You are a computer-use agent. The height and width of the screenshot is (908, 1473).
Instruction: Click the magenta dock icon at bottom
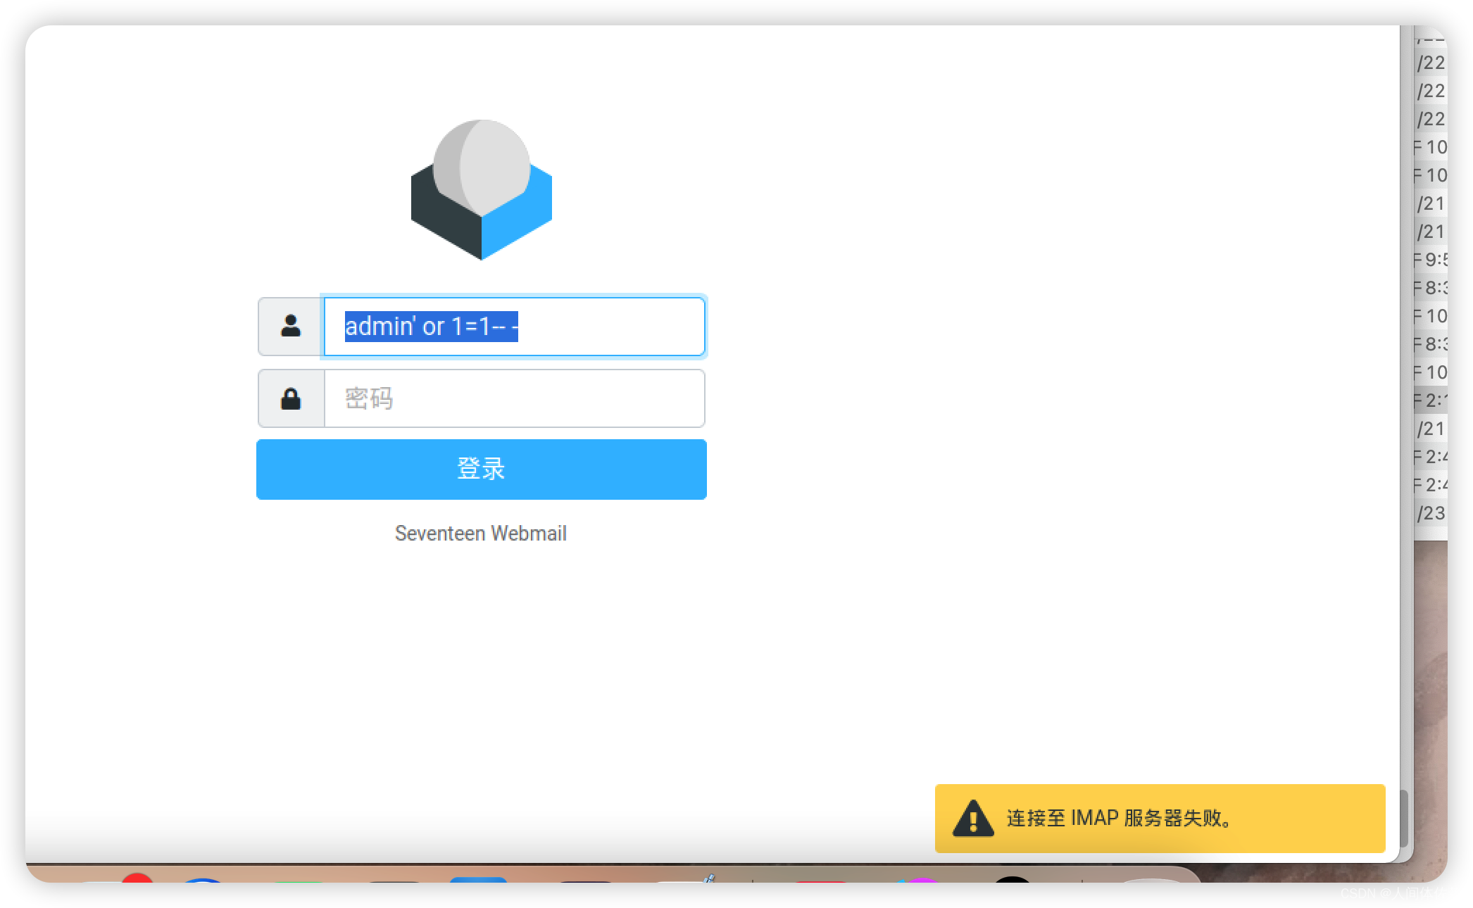tap(921, 880)
